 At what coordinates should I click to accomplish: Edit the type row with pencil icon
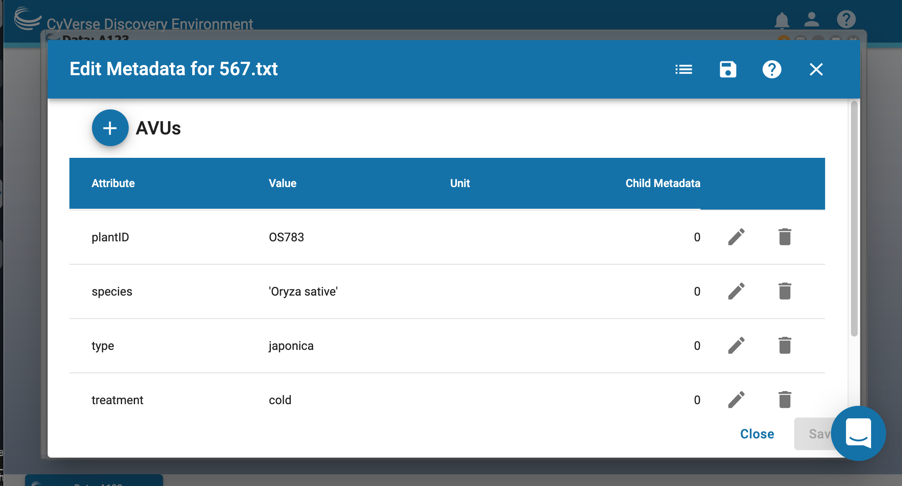pos(736,345)
